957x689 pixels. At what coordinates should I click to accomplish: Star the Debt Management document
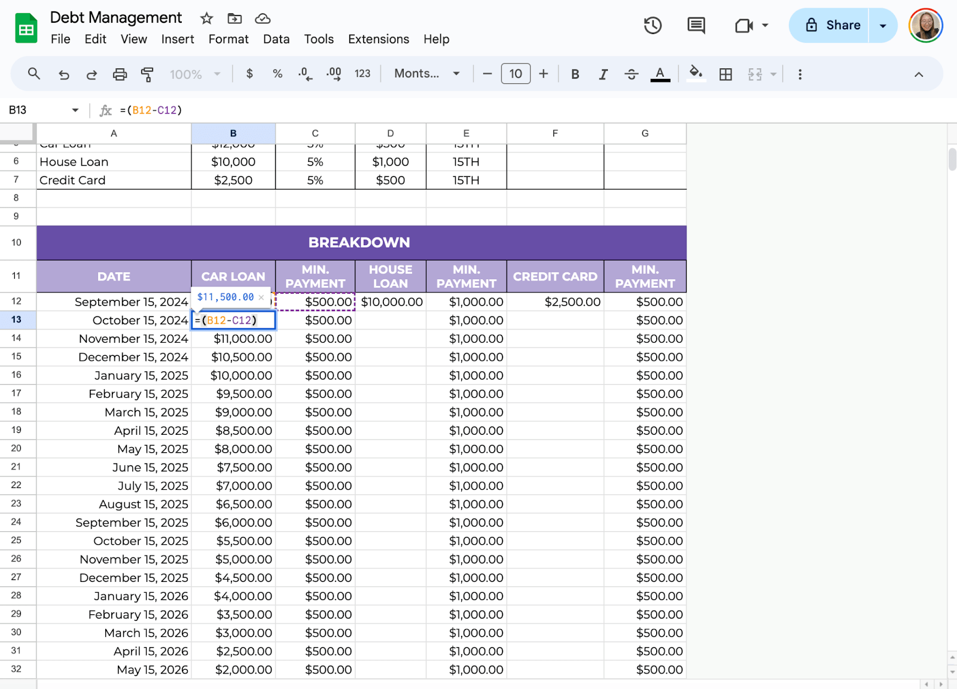click(206, 19)
